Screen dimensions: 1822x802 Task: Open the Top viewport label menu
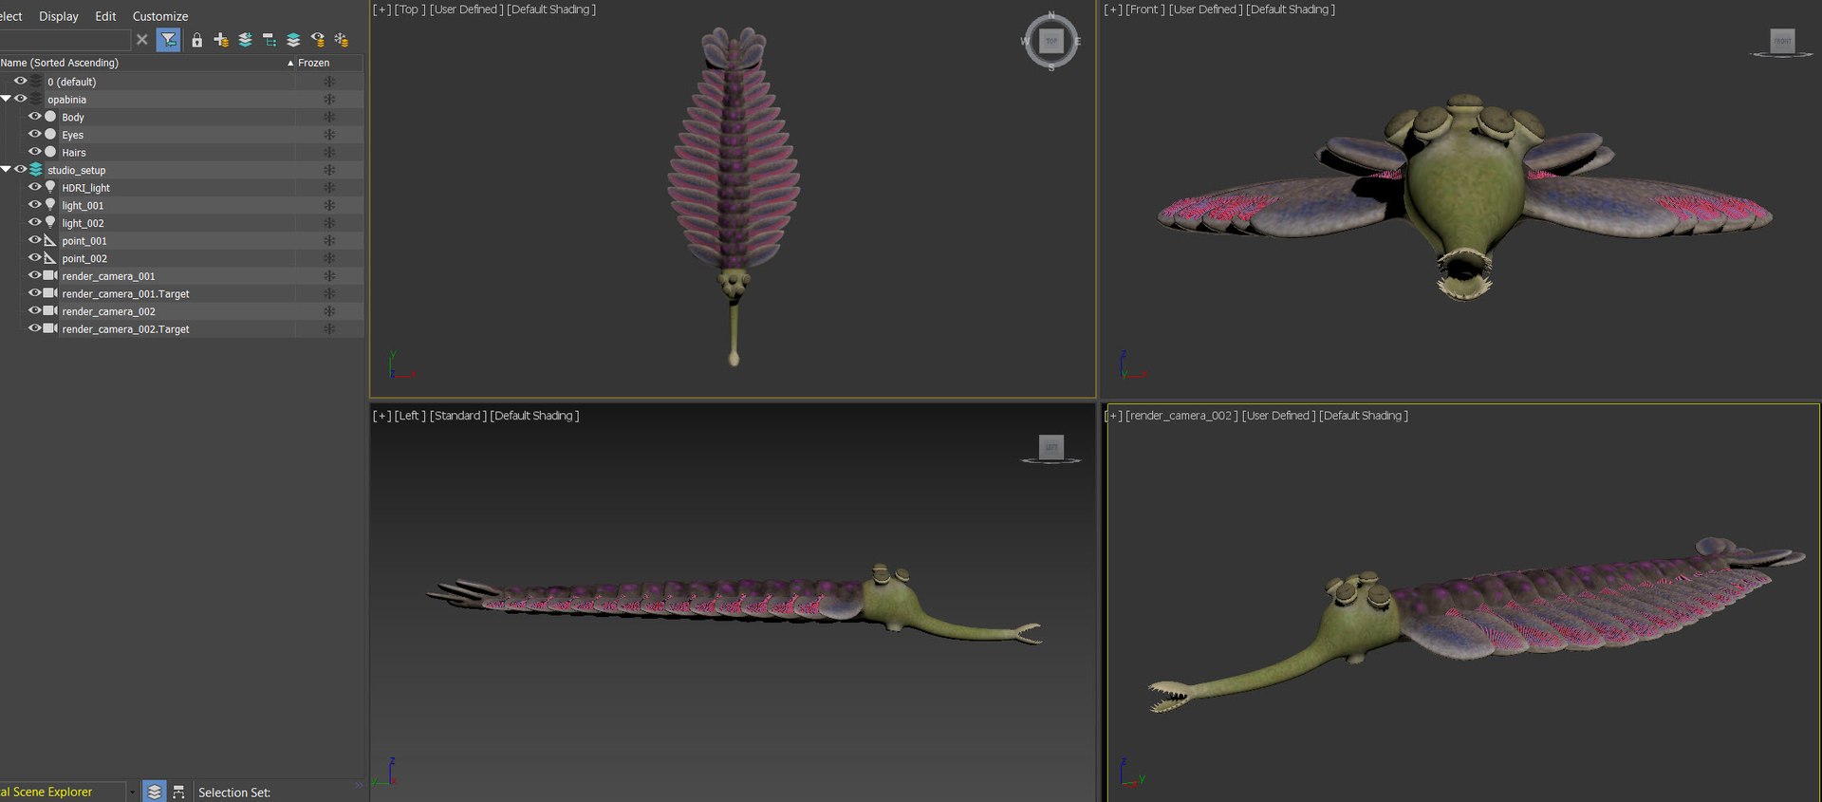coord(410,9)
